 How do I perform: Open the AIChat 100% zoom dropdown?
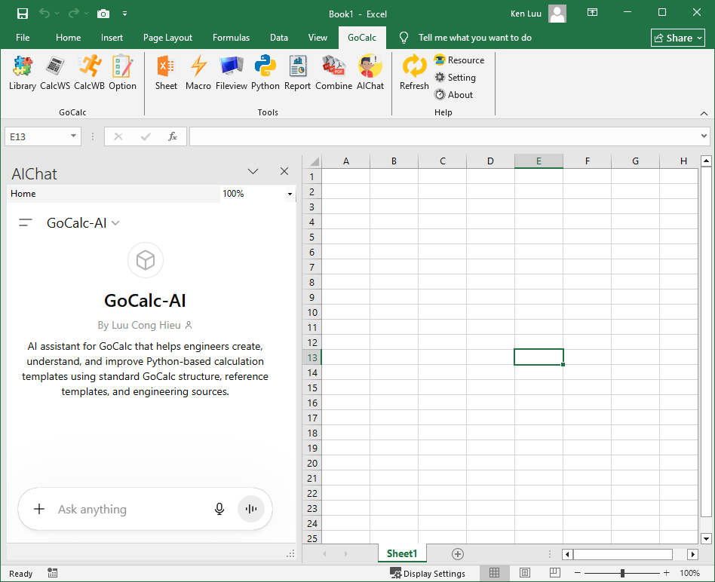coord(290,194)
